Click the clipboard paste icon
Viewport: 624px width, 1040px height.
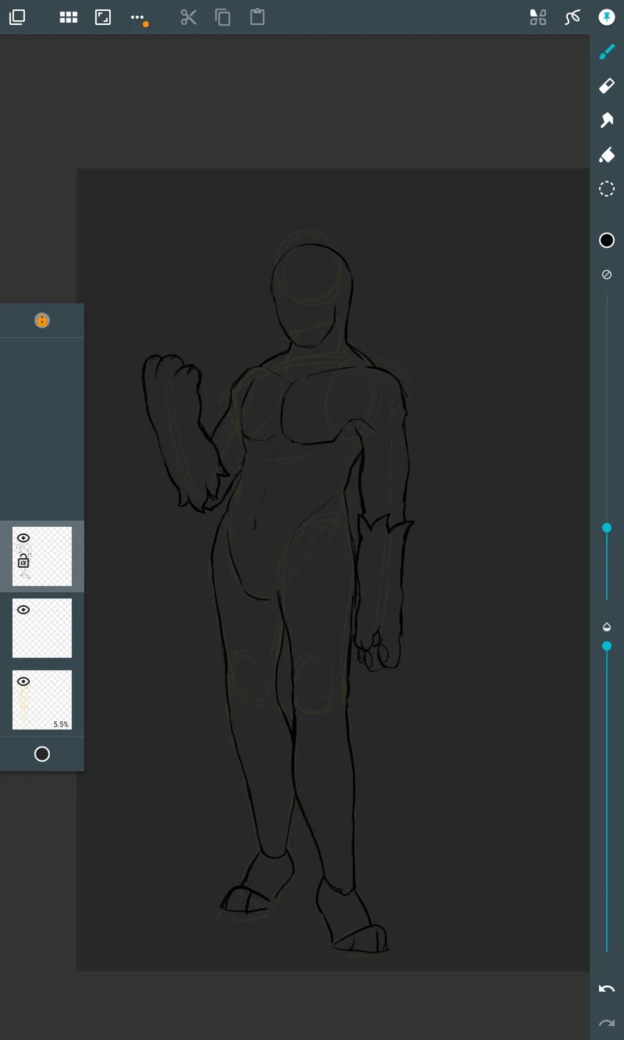click(257, 17)
